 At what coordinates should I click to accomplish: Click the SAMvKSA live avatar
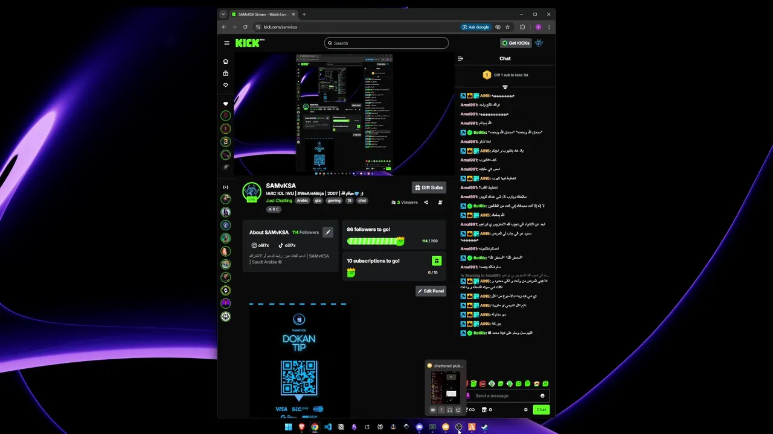point(251,192)
